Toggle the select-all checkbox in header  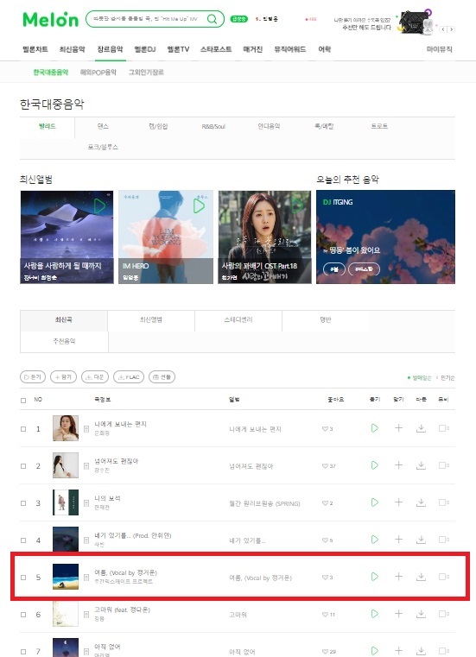(x=23, y=400)
